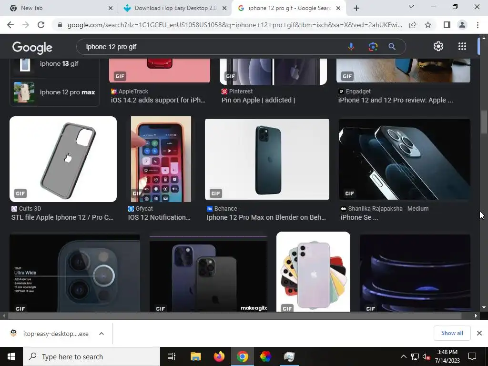Show hidden system tray icons
The image size is (488, 366).
point(403,356)
